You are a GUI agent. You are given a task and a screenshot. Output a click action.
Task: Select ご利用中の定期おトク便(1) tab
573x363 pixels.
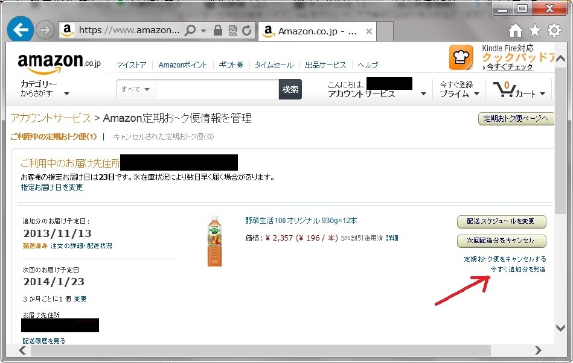[54, 136]
